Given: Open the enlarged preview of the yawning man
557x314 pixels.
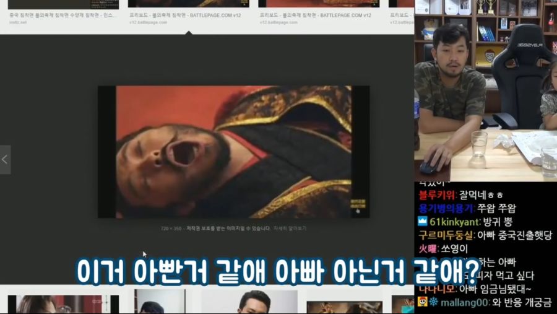Looking at the screenshot, I should pyautogui.click(x=233, y=152).
